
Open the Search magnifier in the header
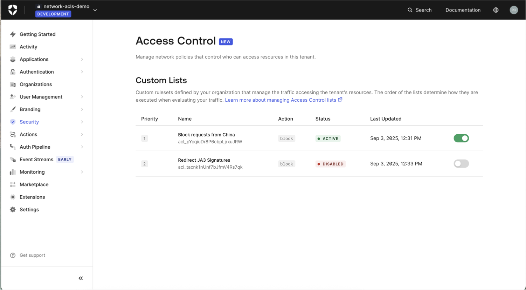click(410, 10)
